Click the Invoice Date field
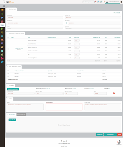The height and width of the screenshot is (147, 123). point(35,18)
